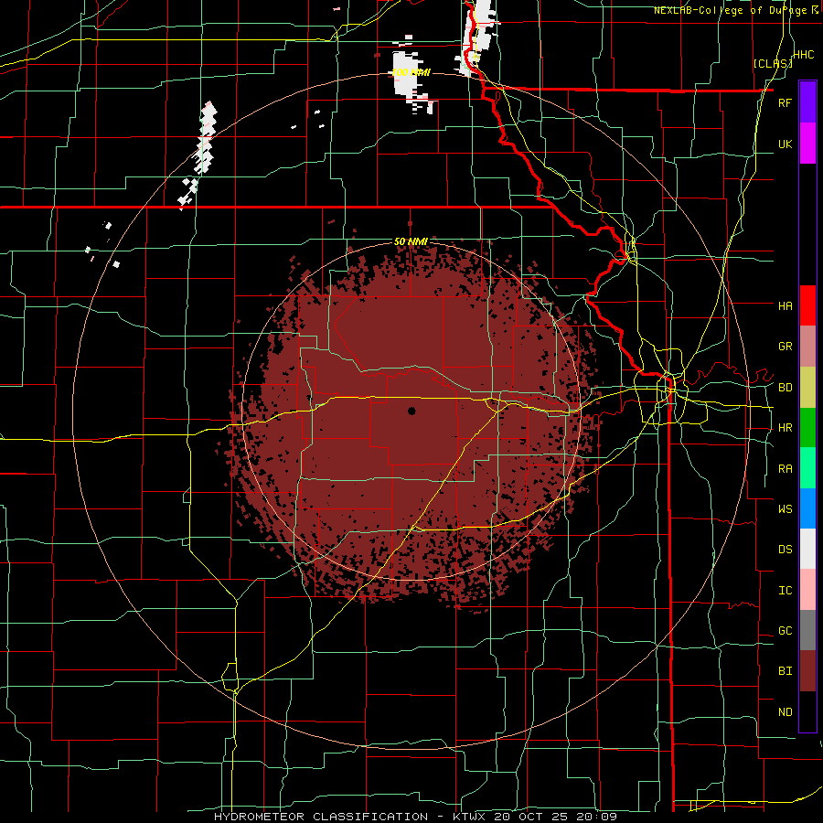Click the BD legend label
Screen dimensions: 823x823
coord(785,388)
